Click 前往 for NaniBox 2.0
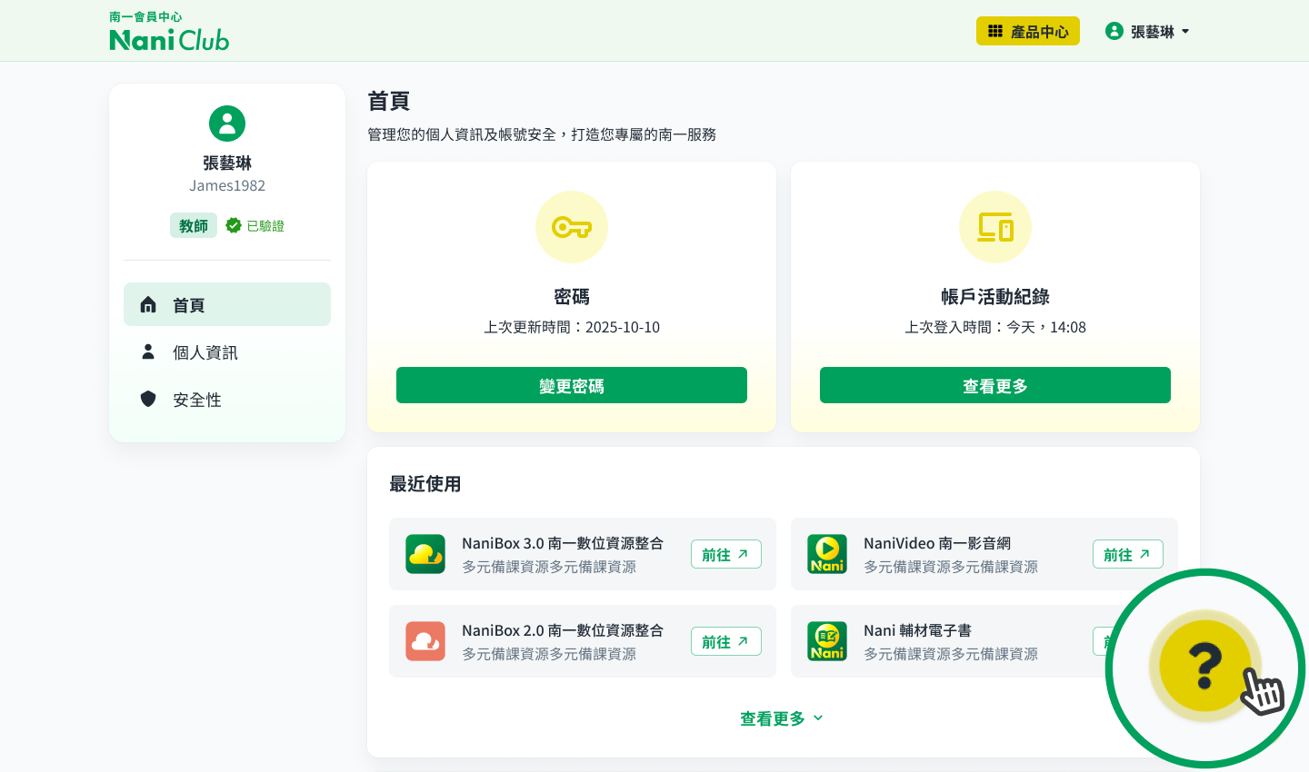This screenshot has height=772, width=1309. 726,641
